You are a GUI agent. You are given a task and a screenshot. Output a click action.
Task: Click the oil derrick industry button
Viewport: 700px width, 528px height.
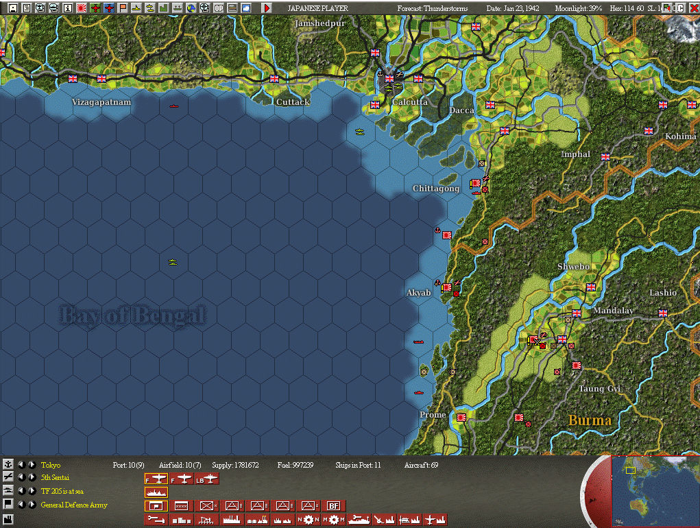pos(206,520)
